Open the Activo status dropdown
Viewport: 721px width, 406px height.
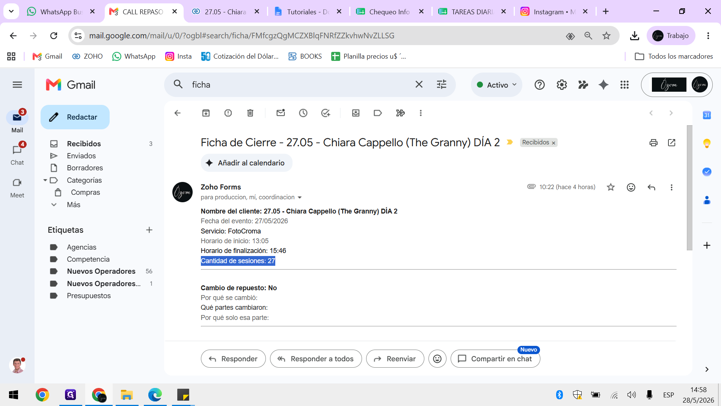pyautogui.click(x=496, y=85)
